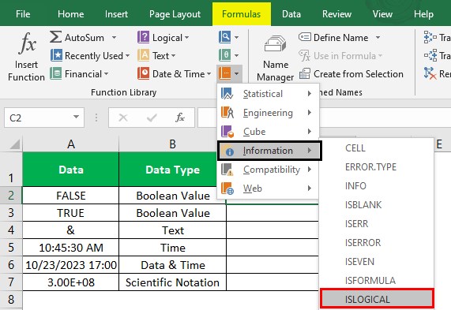Open the File tab
This screenshot has width=451, height=310.
click(23, 14)
